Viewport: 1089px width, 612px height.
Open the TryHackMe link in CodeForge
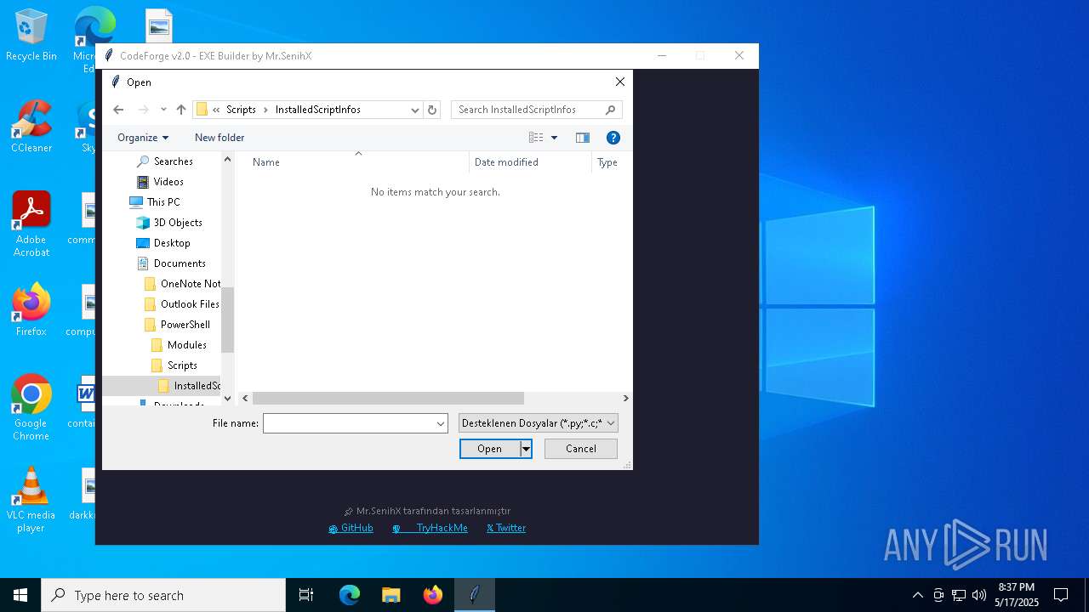coord(430,528)
